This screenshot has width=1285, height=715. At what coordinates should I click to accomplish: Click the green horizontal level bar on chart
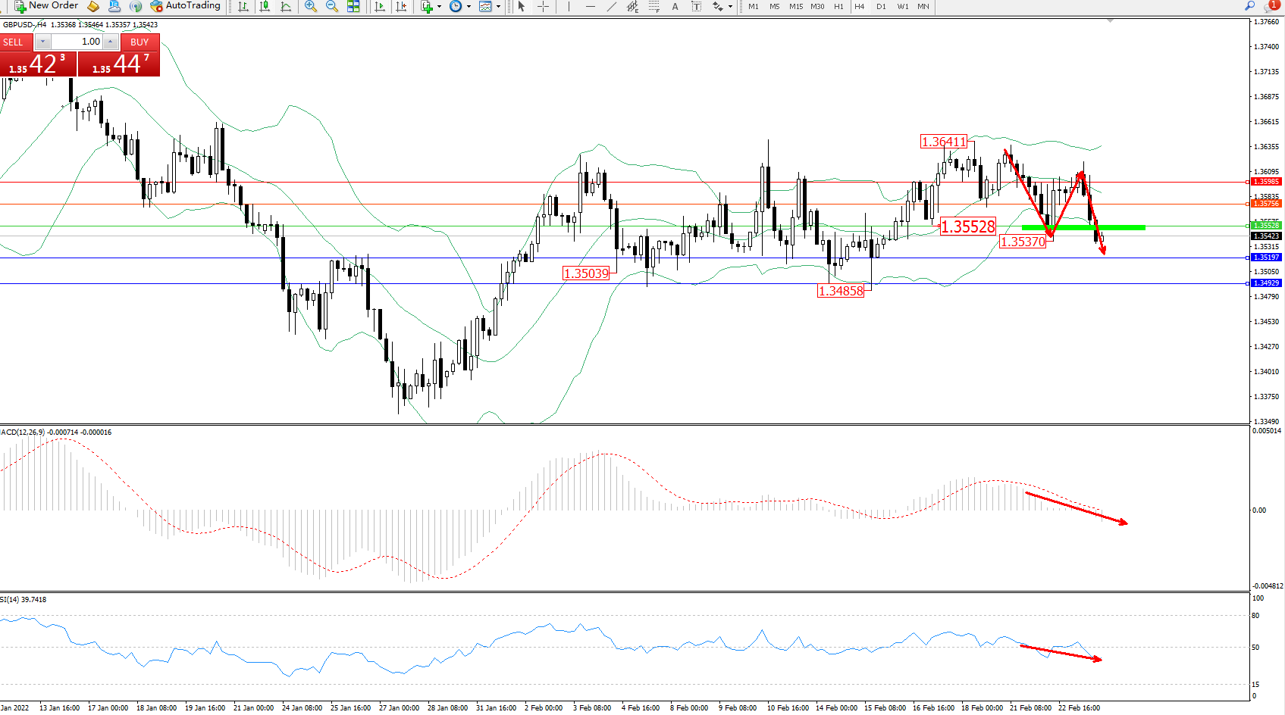(1083, 227)
